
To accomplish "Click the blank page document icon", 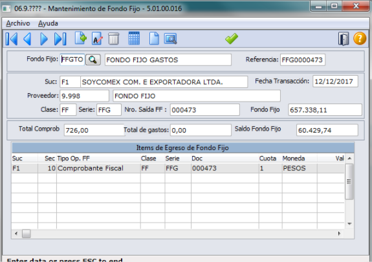I will [154, 38].
